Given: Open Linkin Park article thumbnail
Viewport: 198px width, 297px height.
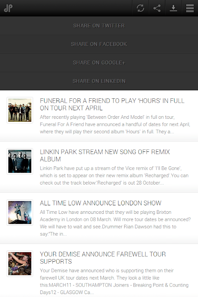Looking at the screenshot, I should pyautogui.click(x=20, y=161).
